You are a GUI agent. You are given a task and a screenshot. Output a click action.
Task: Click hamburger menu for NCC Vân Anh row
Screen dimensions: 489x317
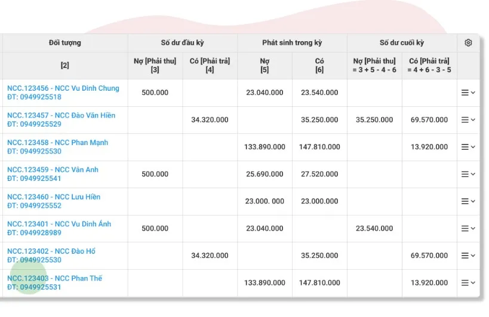pyautogui.click(x=468, y=174)
